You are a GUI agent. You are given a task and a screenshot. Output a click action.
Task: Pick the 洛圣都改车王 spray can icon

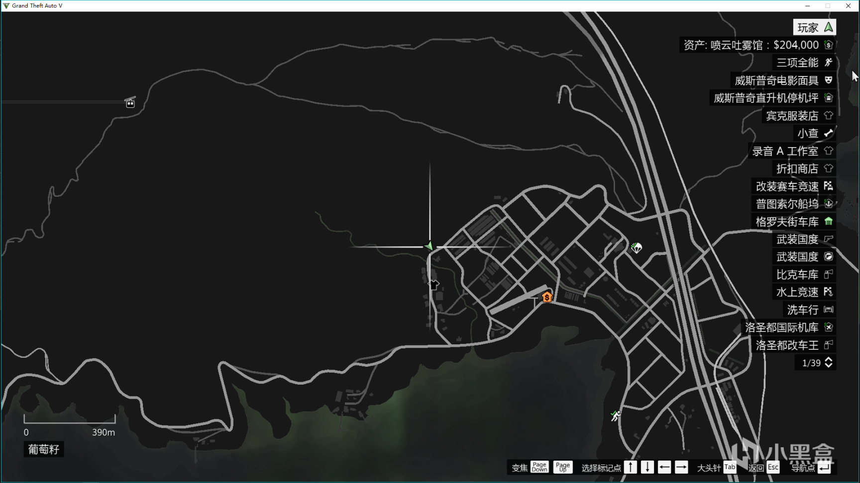tap(829, 345)
